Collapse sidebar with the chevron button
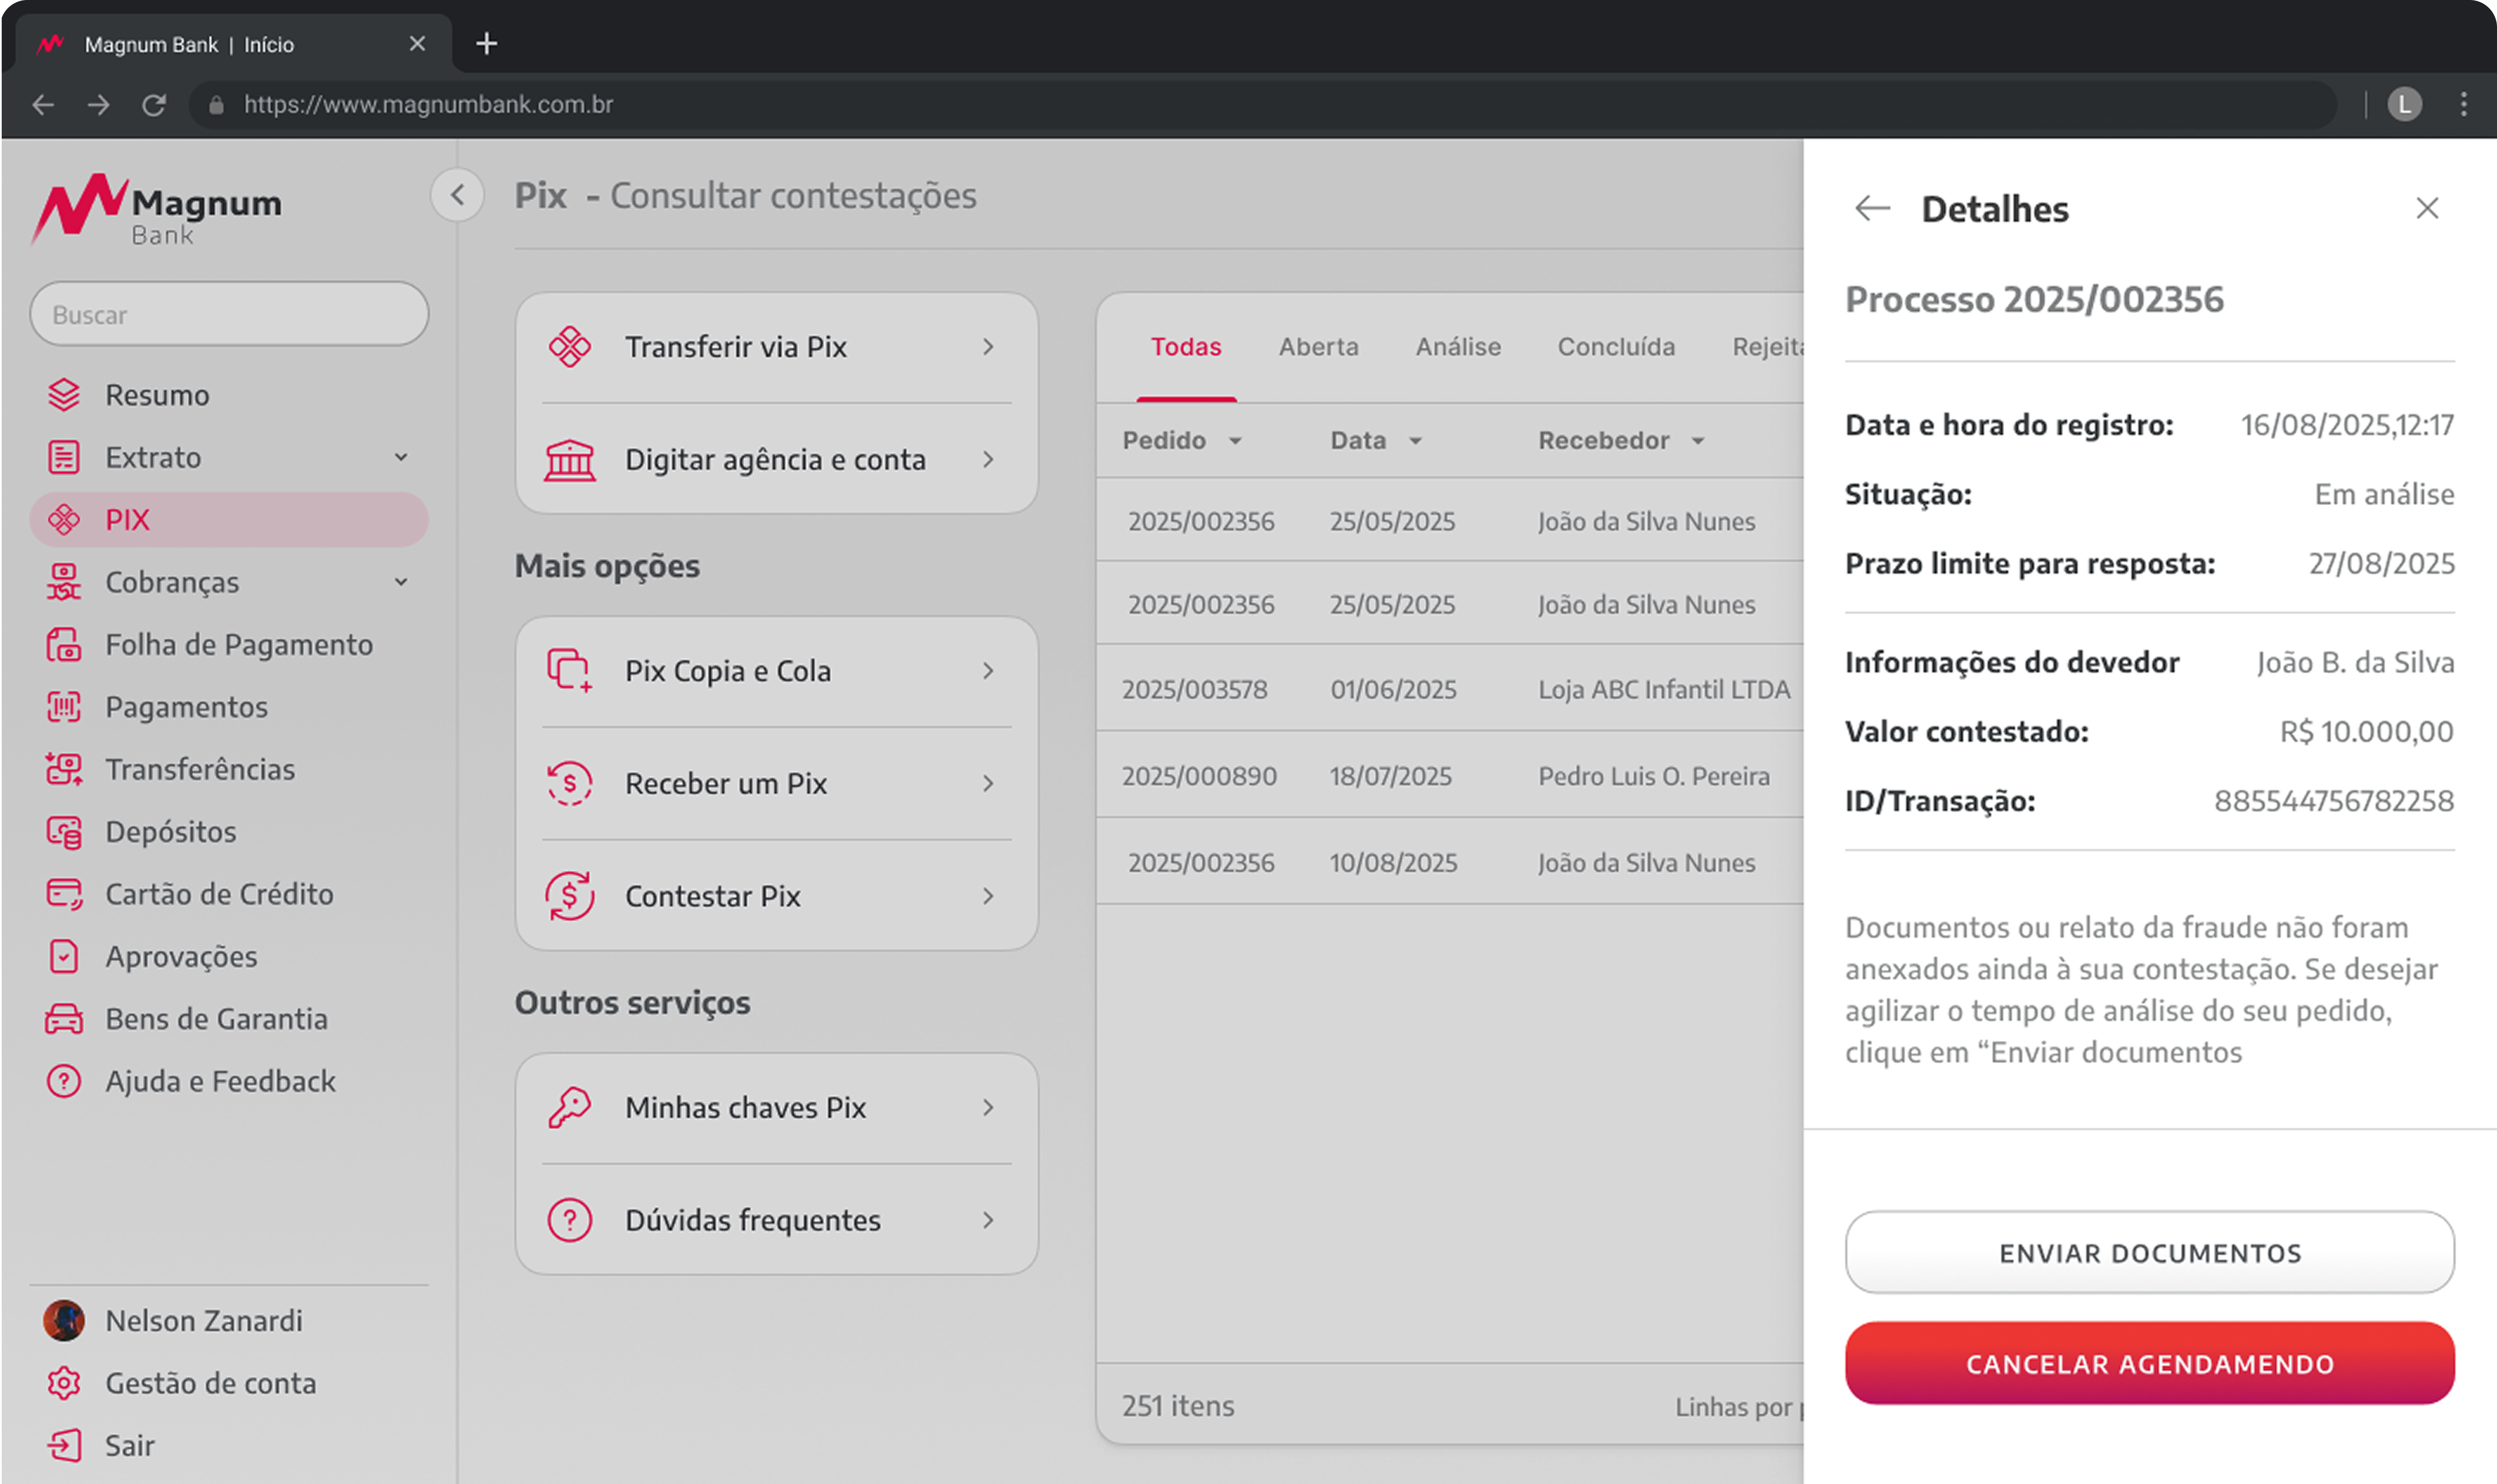The height and width of the screenshot is (1484, 2497). [458, 195]
